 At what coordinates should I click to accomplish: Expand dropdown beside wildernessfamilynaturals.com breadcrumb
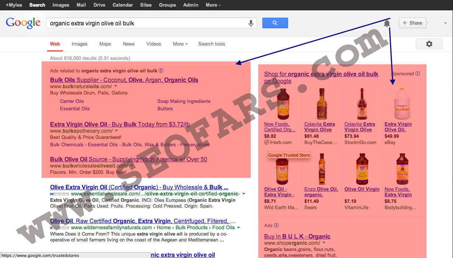[238, 227]
